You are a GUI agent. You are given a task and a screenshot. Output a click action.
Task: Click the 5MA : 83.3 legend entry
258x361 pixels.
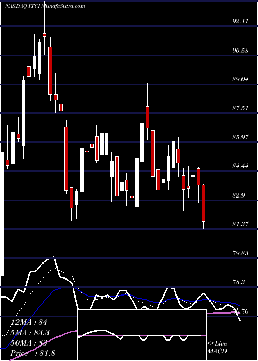[31, 333]
